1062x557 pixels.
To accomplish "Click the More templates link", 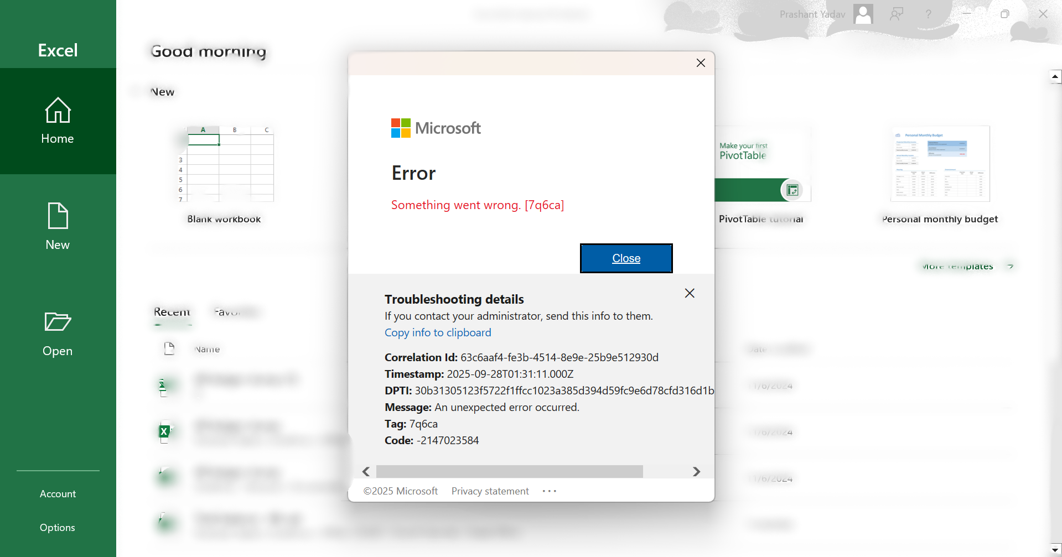I will 966,267.
